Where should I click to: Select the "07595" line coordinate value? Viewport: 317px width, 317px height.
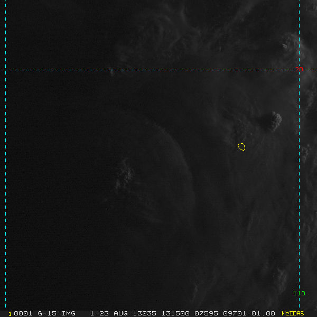coord(206,313)
